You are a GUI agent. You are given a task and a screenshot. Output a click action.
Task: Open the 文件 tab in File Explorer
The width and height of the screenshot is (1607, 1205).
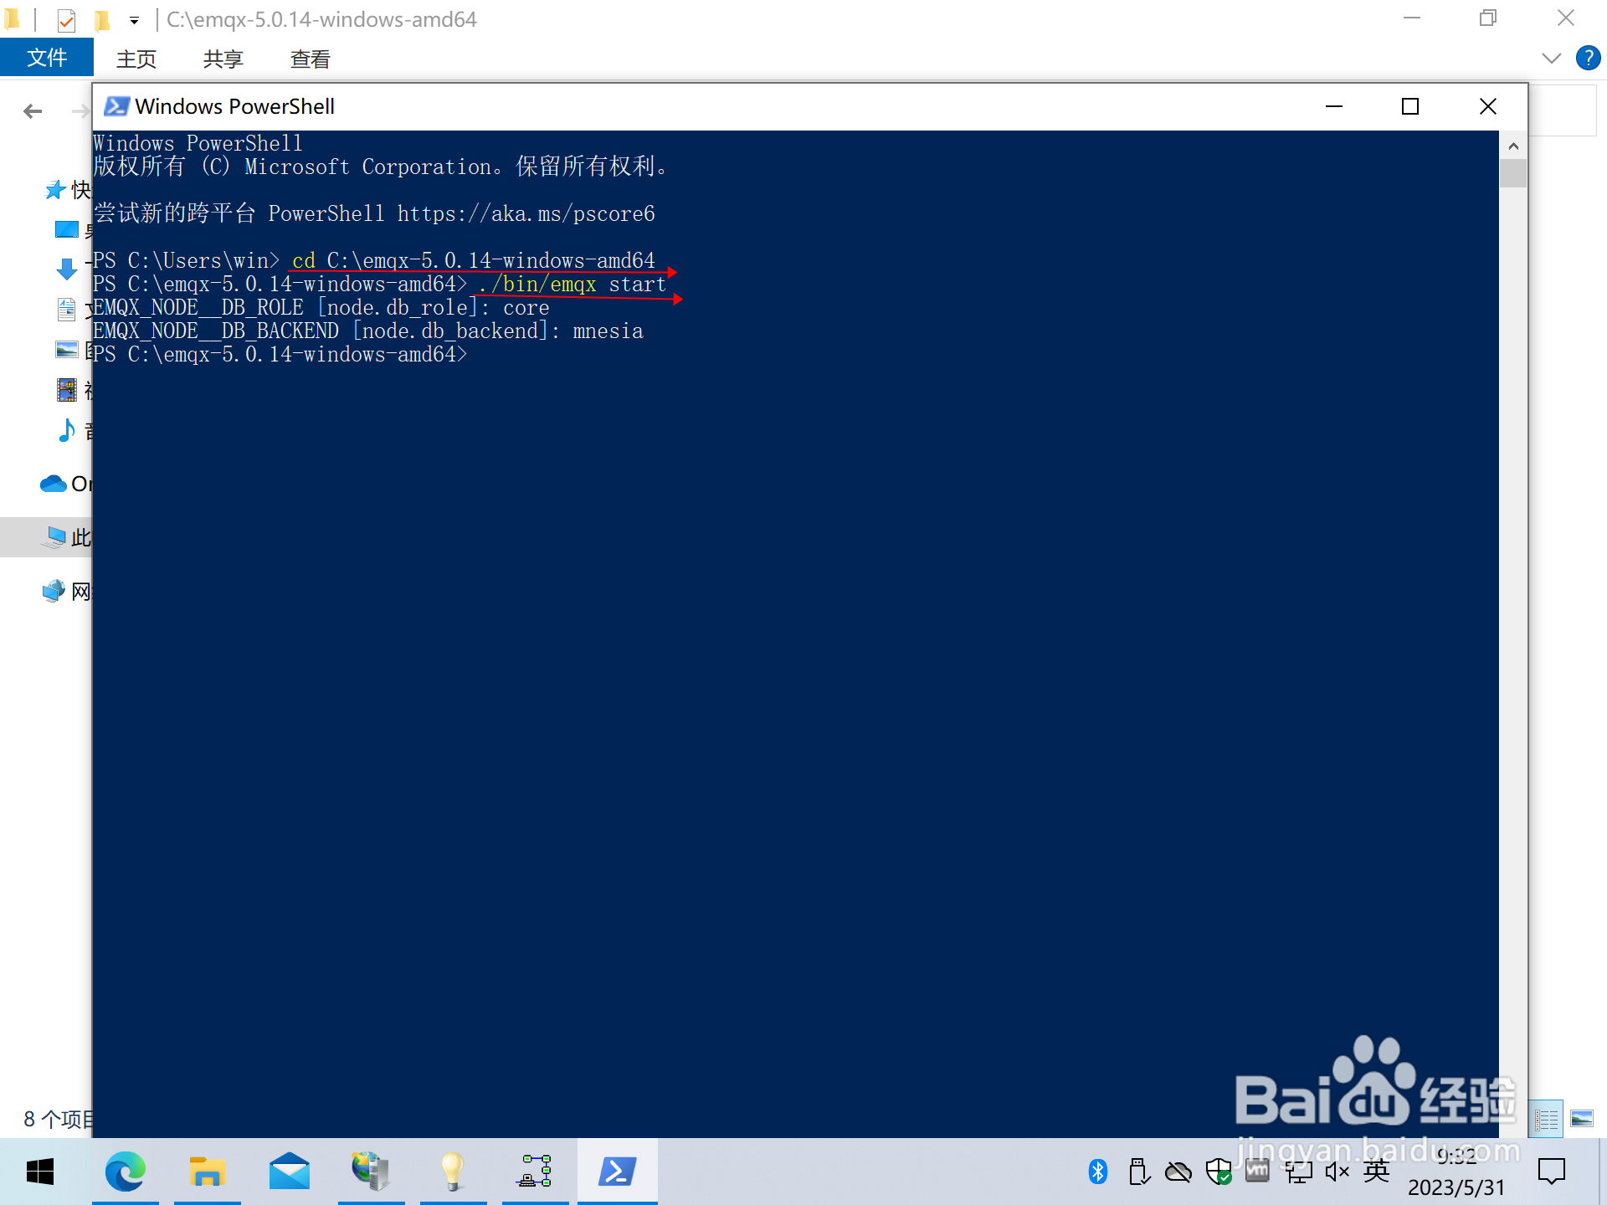tap(47, 58)
